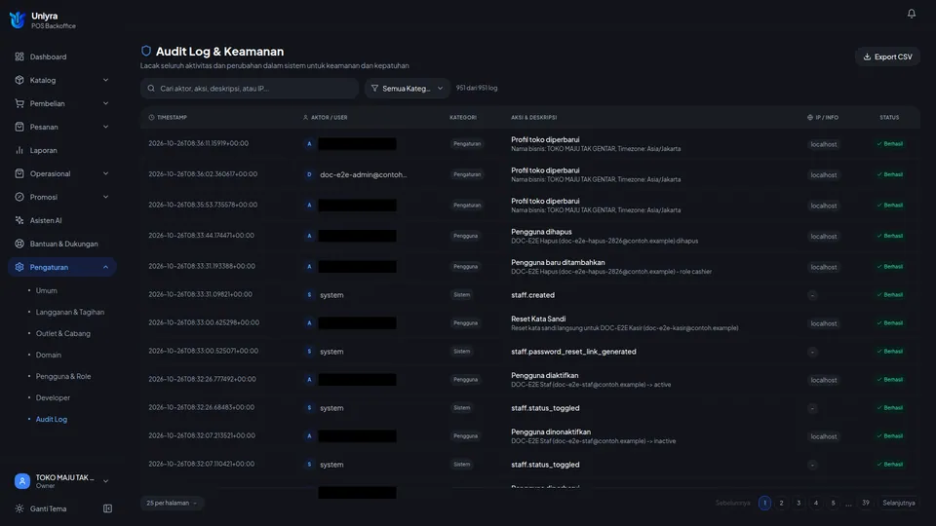Viewport: 936px width, 526px height.
Task: Click the Laporan chart icon
Action: (19, 150)
